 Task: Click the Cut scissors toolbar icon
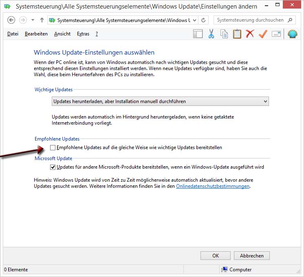(x=211, y=34)
